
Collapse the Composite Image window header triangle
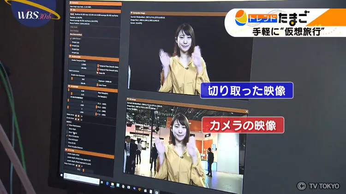[x=131, y=13]
